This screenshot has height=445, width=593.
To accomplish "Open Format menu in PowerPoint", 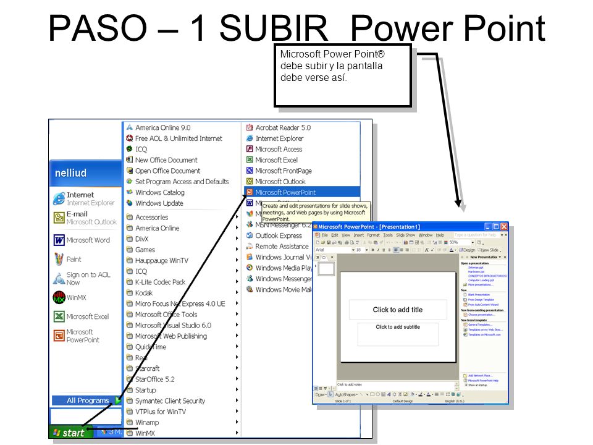I will coord(373,235).
